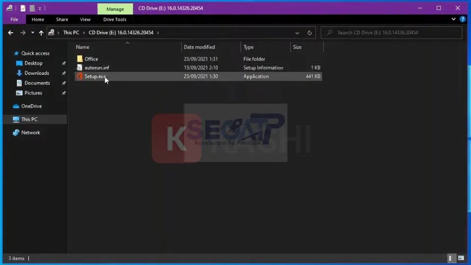Click the Setup Information type cell

coord(263,67)
